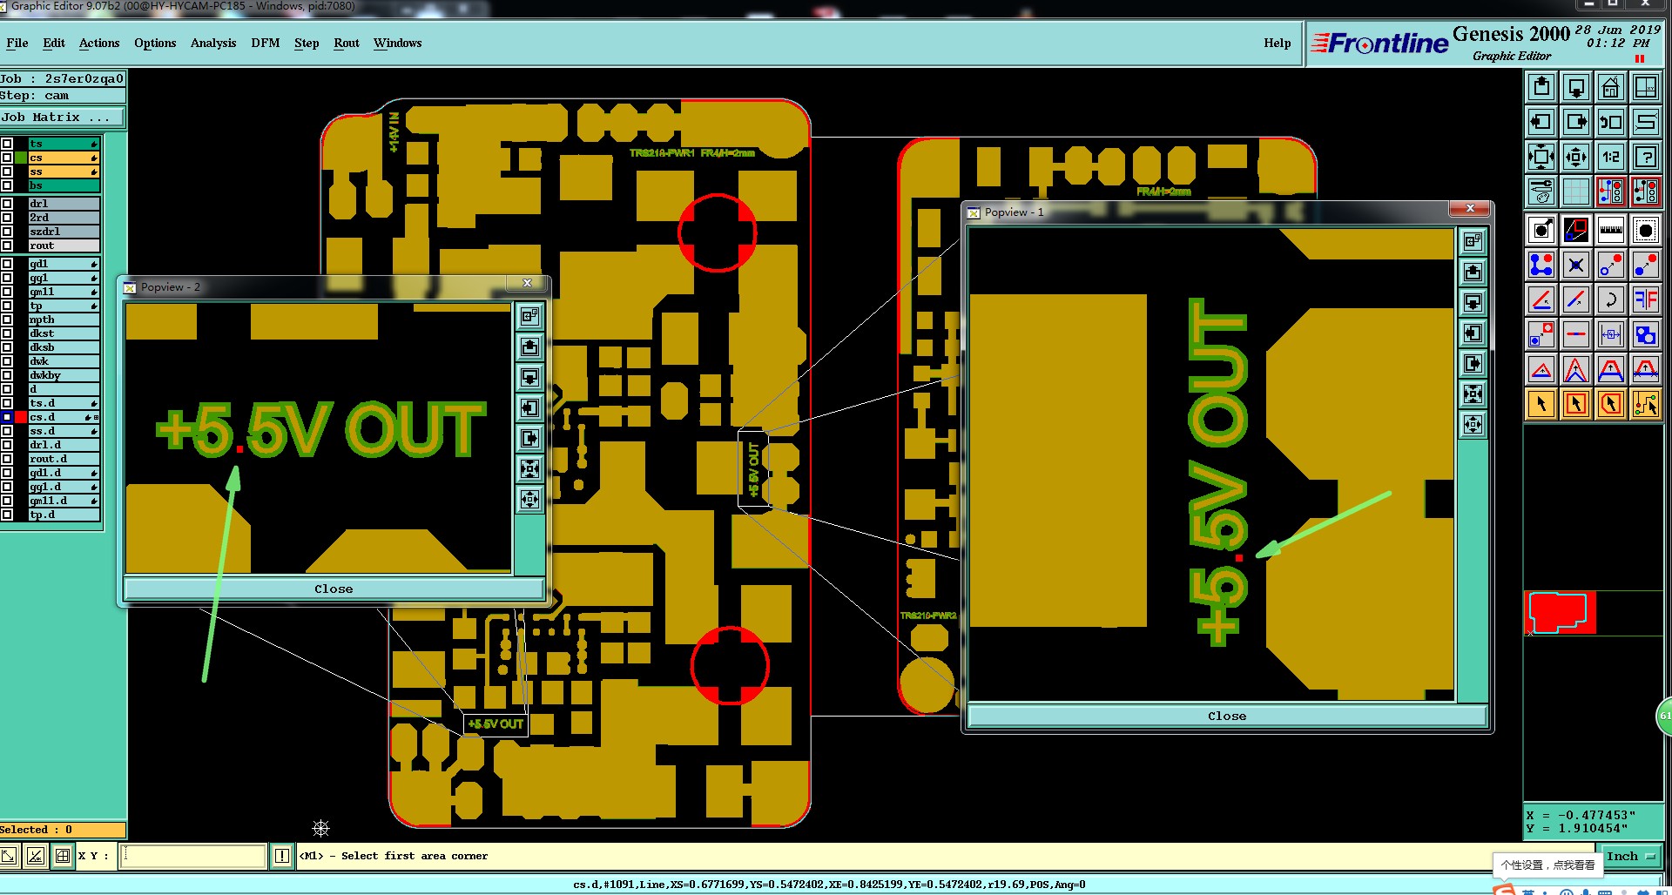Screen dimensions: 1672x895
Task: Click Close in Popview 2
Action: coord(334,589)
